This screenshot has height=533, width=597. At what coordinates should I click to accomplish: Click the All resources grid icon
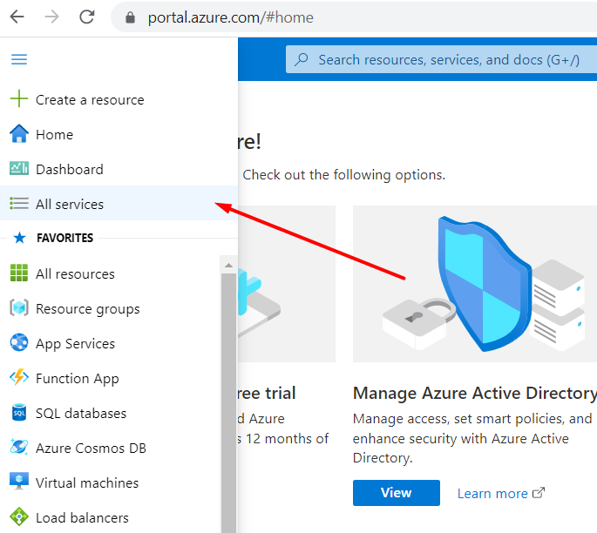[19, 273]
